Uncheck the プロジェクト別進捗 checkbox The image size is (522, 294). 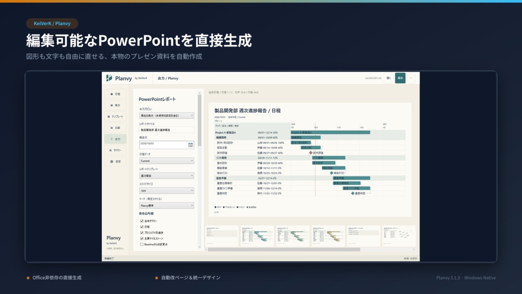pos(142,233)
